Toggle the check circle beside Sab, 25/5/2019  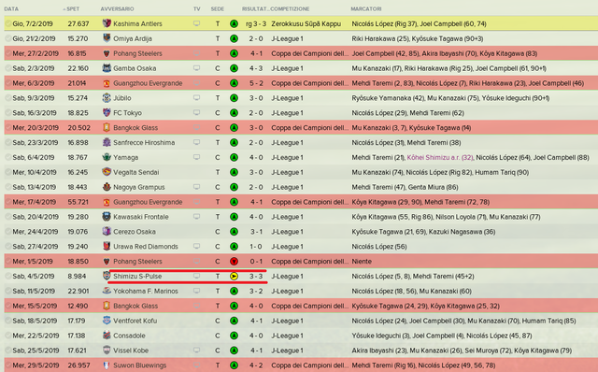(8, 351)
